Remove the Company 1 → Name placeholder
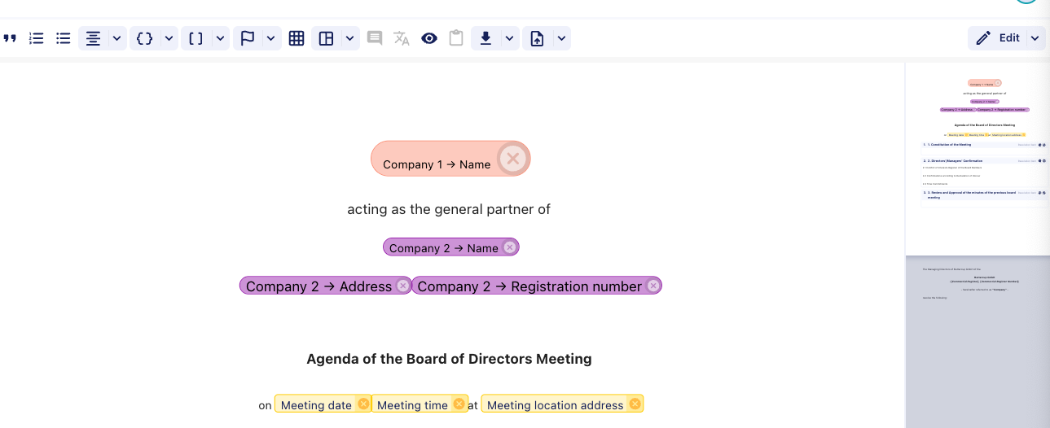 pos(512,159)
